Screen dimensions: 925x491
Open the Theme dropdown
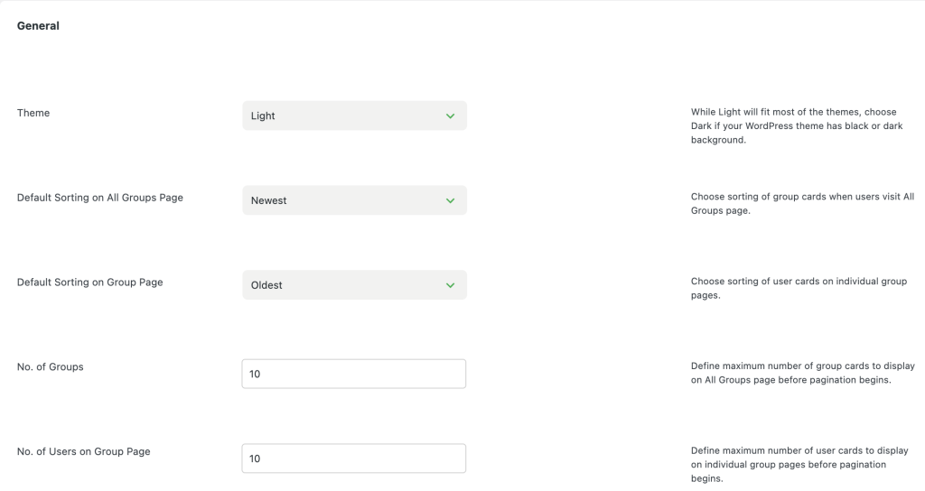click(x=354, y=116)
